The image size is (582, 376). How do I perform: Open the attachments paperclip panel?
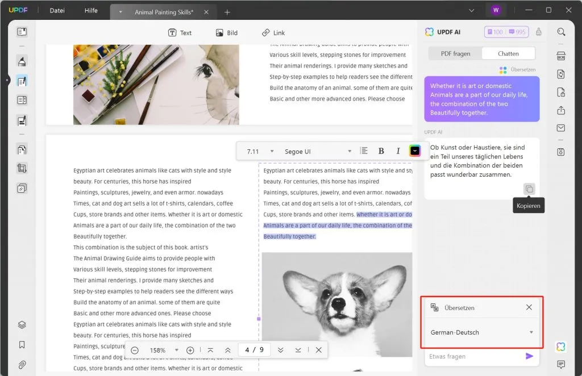pyautogui.click(x=22, y=364)
